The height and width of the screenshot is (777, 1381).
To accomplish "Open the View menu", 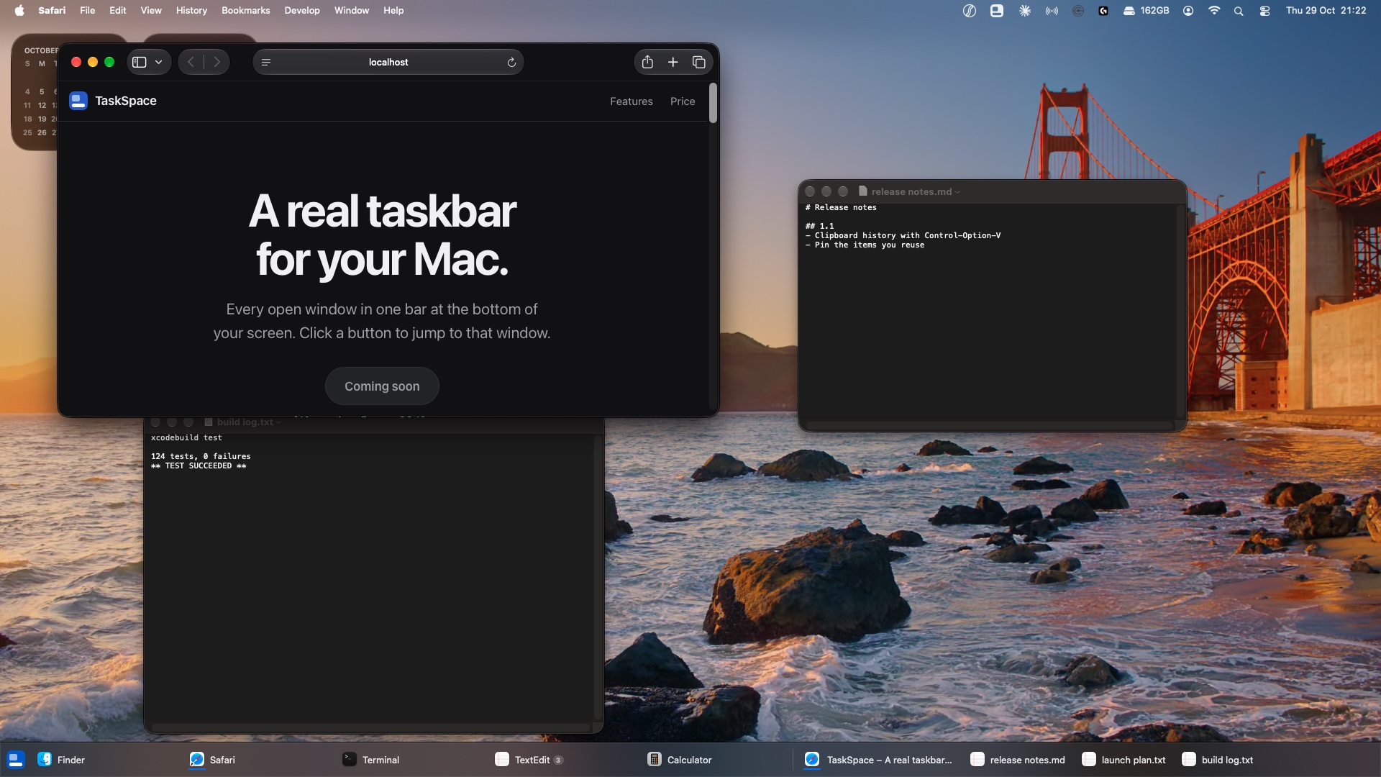I will (x=151, y=10).
